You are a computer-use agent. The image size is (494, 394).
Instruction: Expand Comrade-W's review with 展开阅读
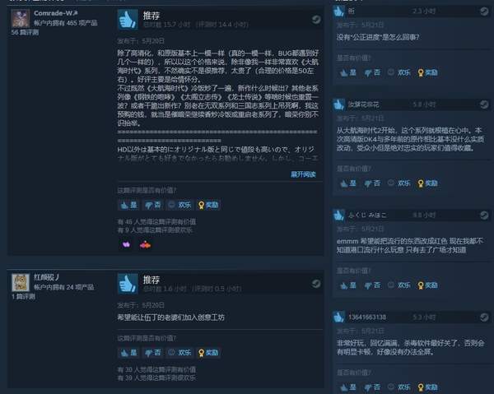303,174
